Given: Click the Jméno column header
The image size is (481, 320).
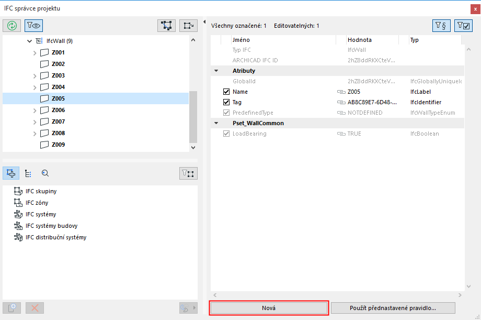Looking at the screenshot, I should click(x=284, y=40).
